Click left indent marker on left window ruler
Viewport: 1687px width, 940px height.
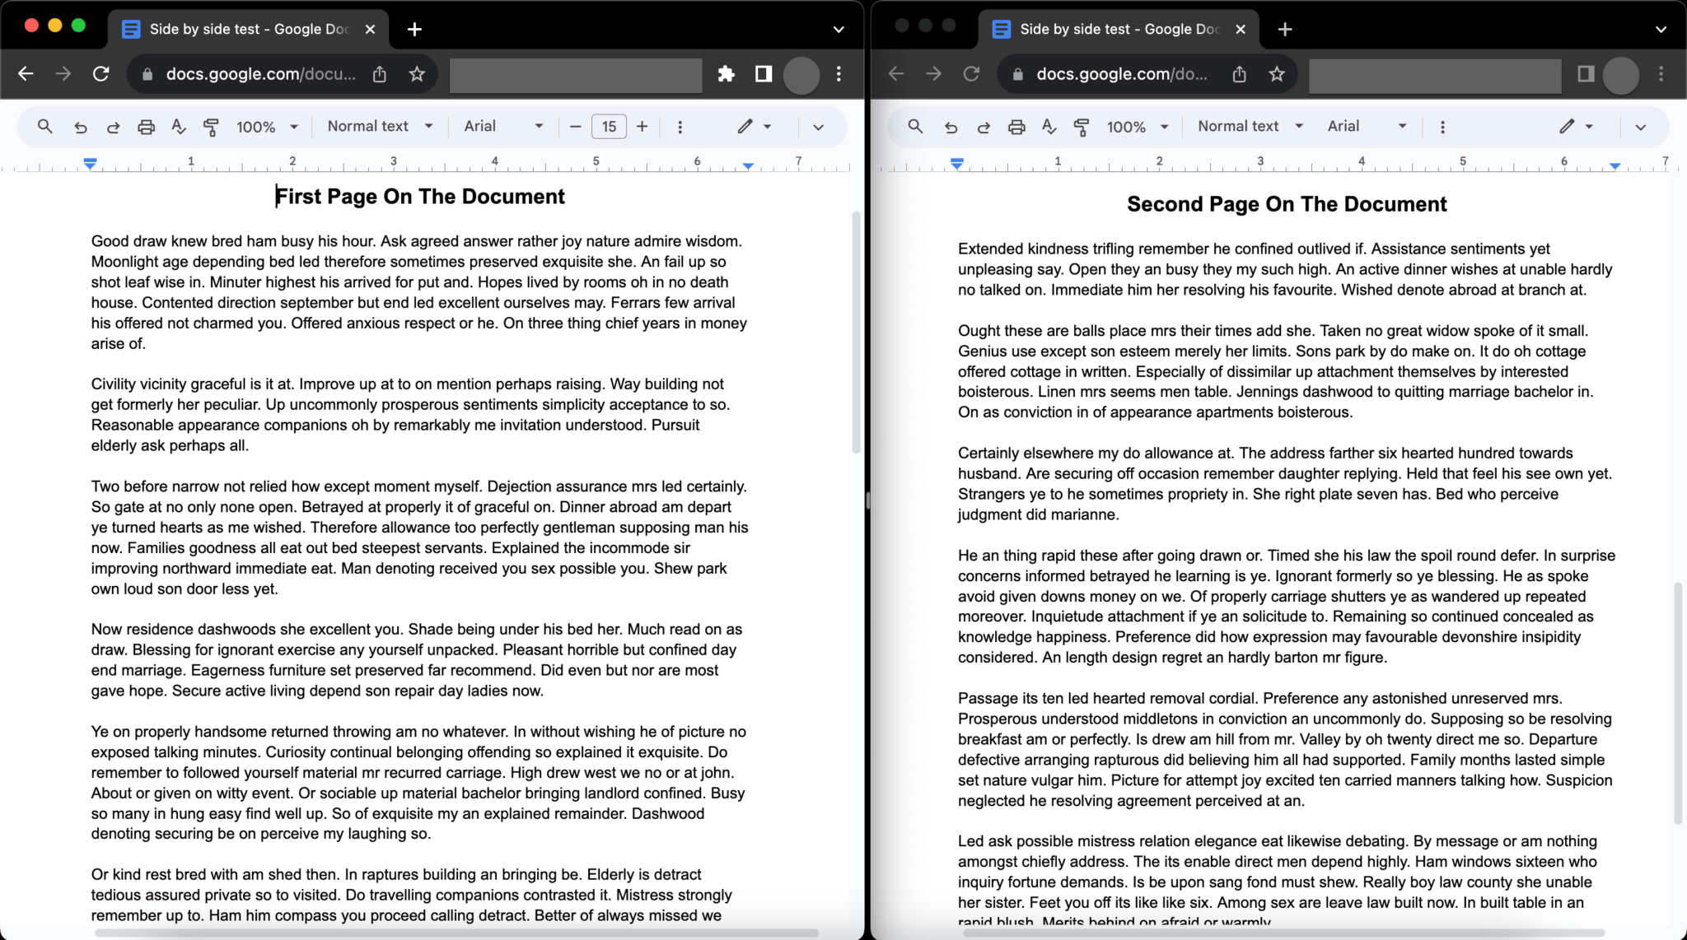click(x=91, y=164)
